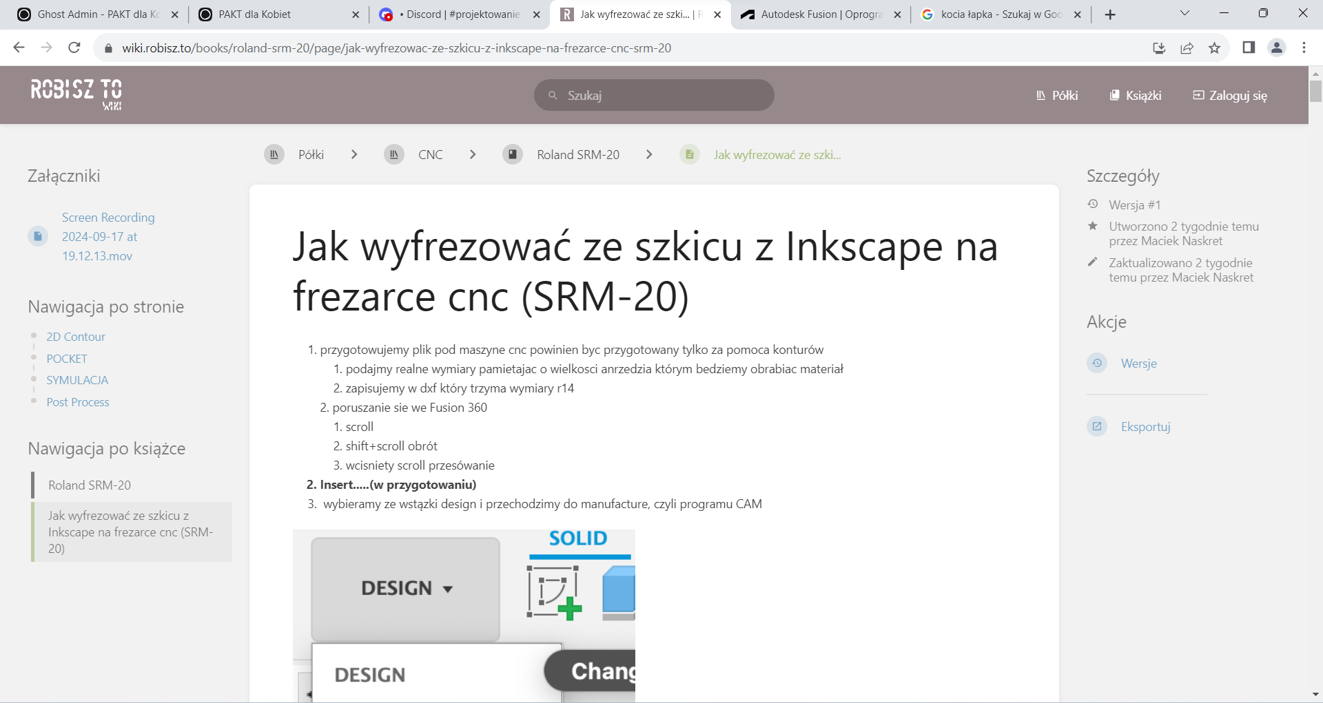Open the Chrome three-dot menu
Screen dimensions: 1323x703
point(1304,48)
